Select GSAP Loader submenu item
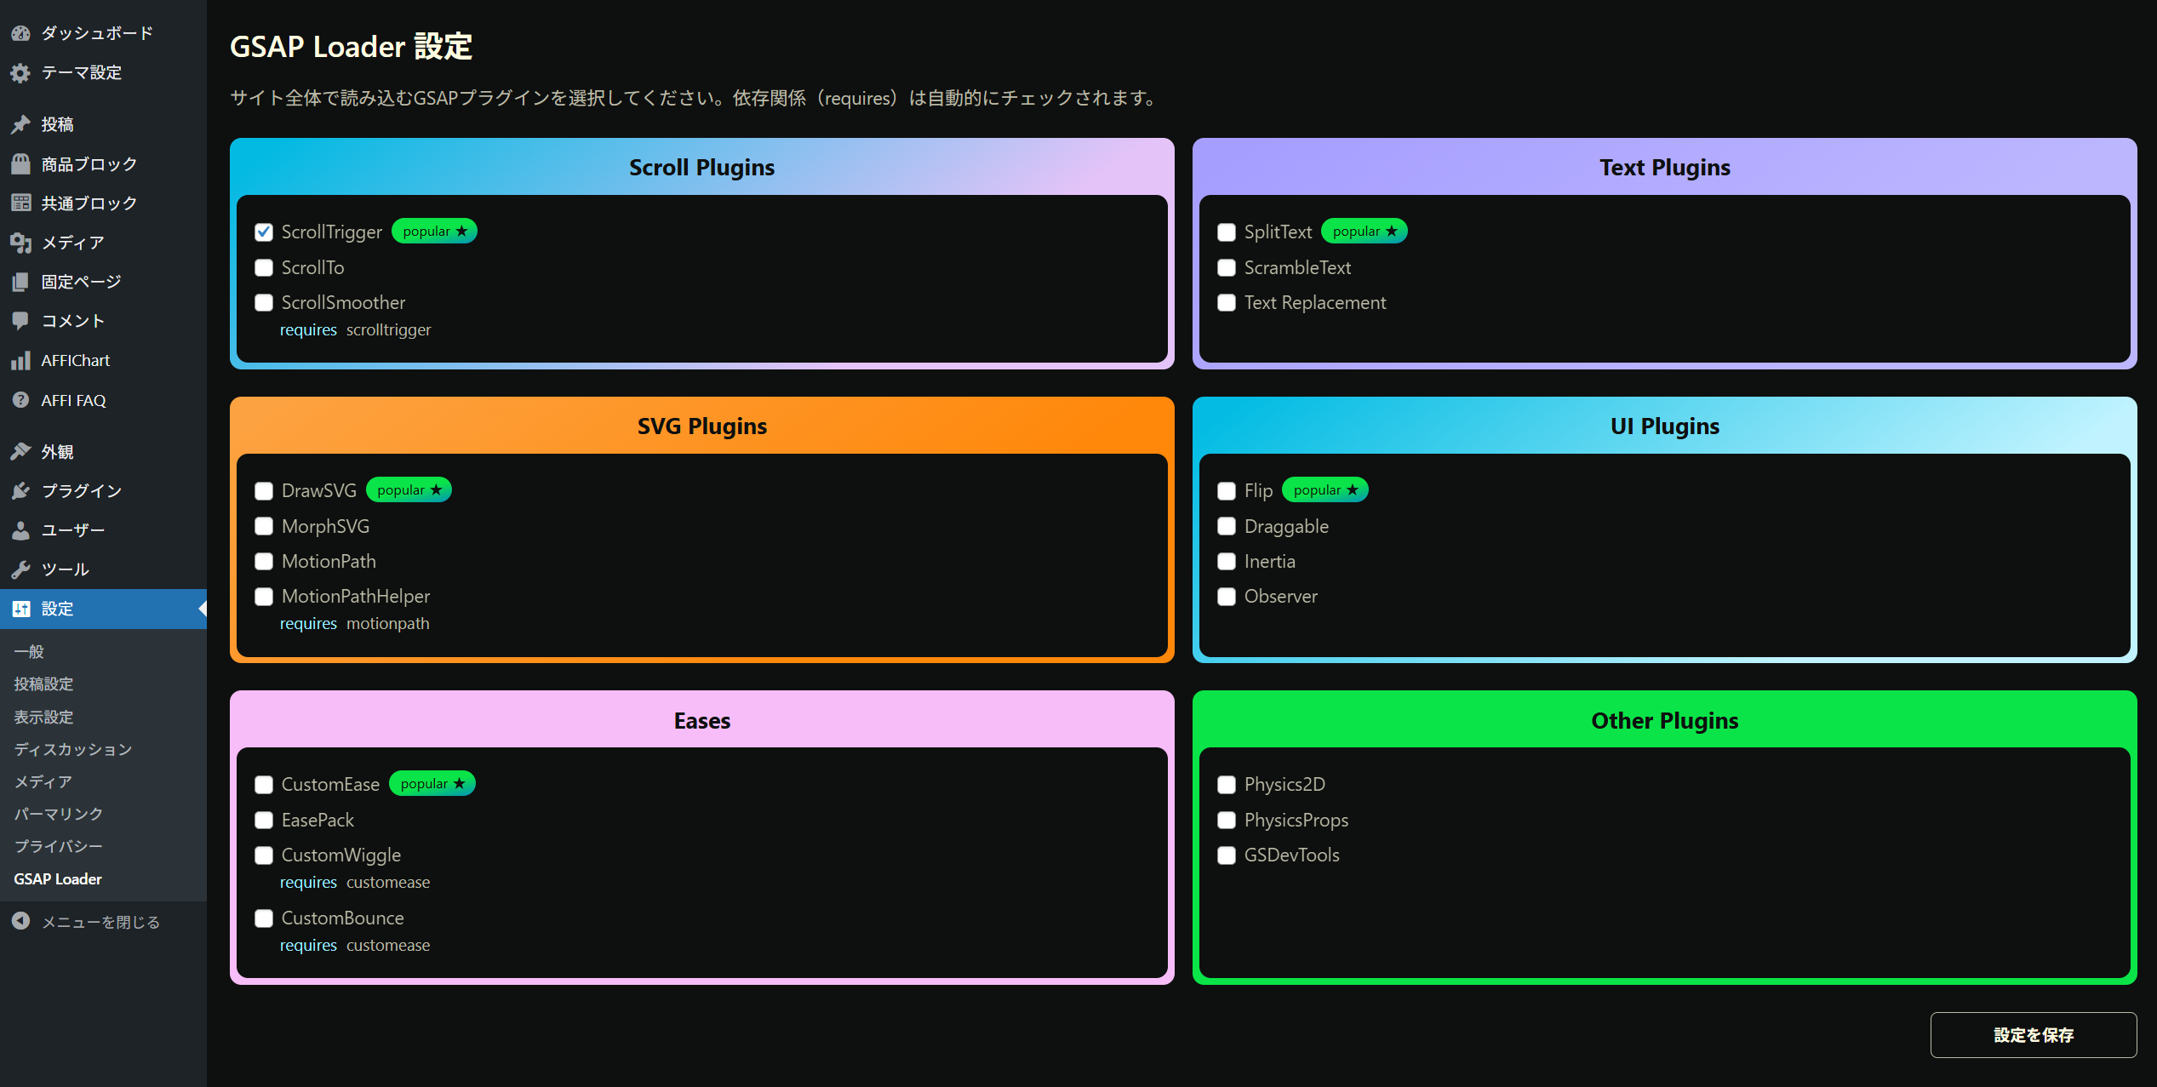This screenshot has width=2157, height=1087. (58, 878)
